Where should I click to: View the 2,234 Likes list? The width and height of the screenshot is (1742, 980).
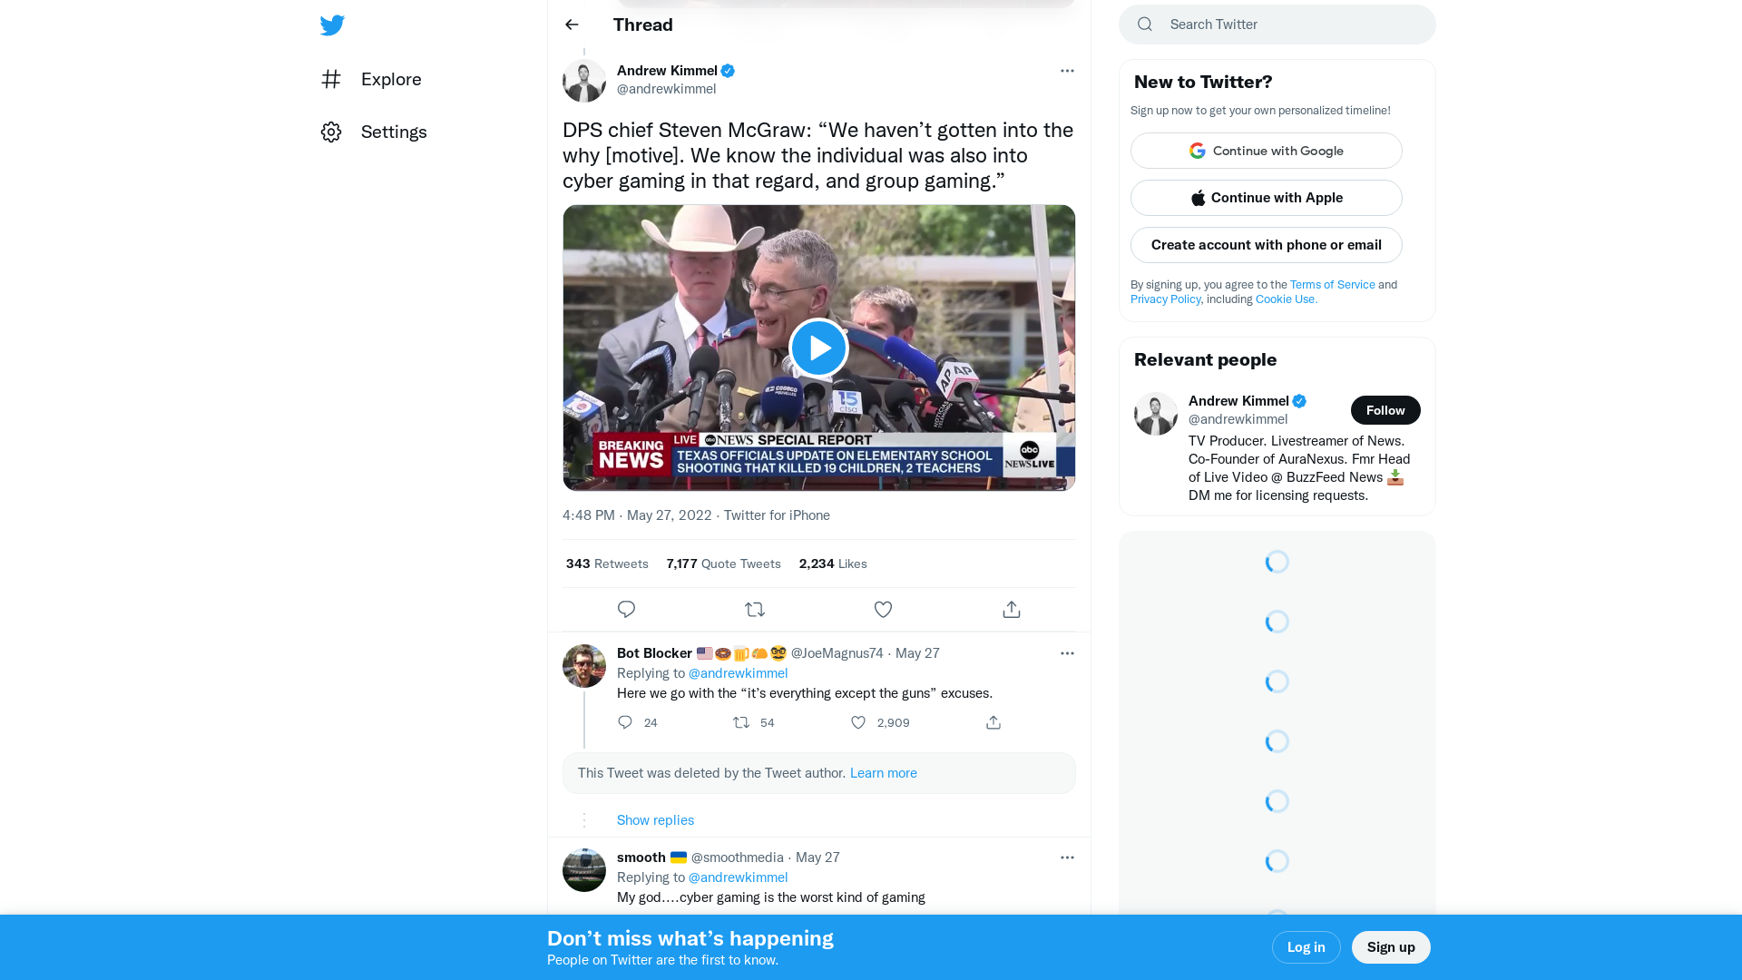[833, 563]
